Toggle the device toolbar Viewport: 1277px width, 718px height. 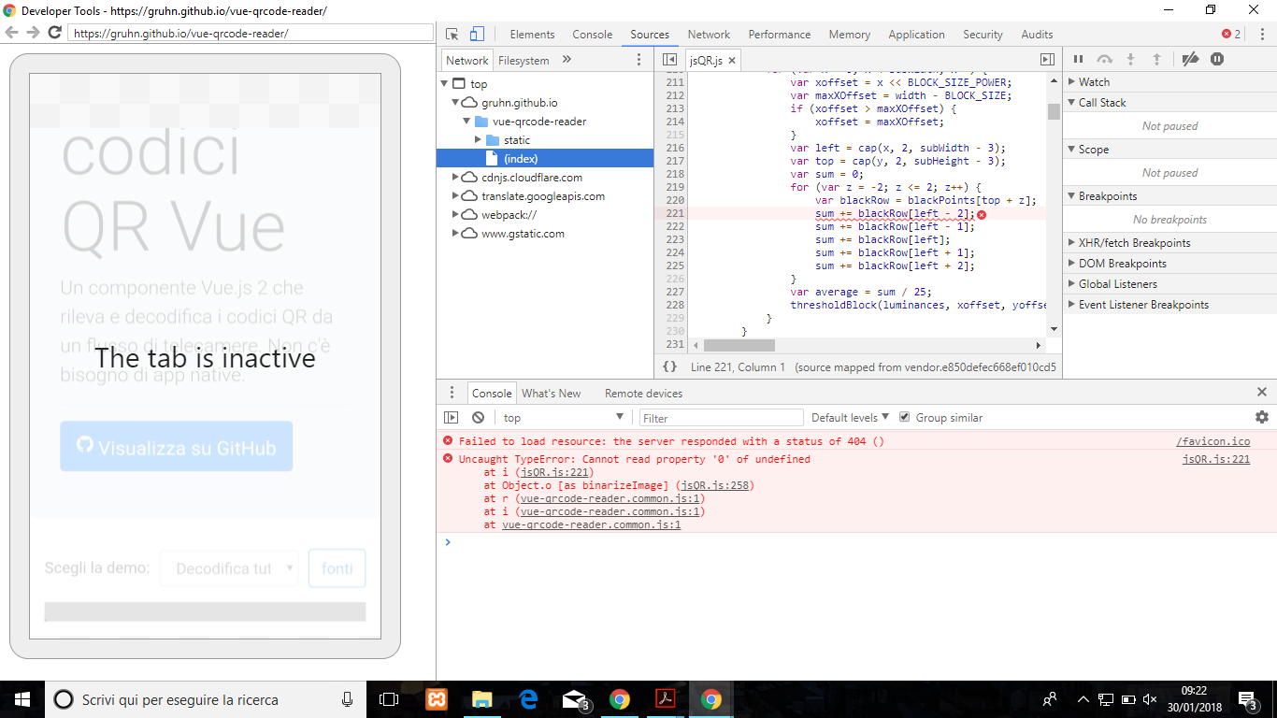[477, 34]
